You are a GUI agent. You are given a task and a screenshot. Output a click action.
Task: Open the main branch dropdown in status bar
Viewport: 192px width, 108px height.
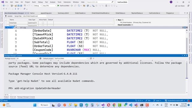[157, 100]
